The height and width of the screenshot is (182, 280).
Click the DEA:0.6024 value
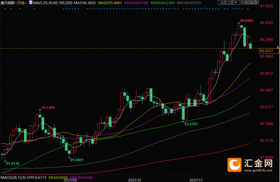point(58,178)
